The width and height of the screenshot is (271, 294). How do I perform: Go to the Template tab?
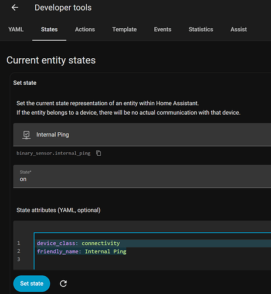point(124,29)
